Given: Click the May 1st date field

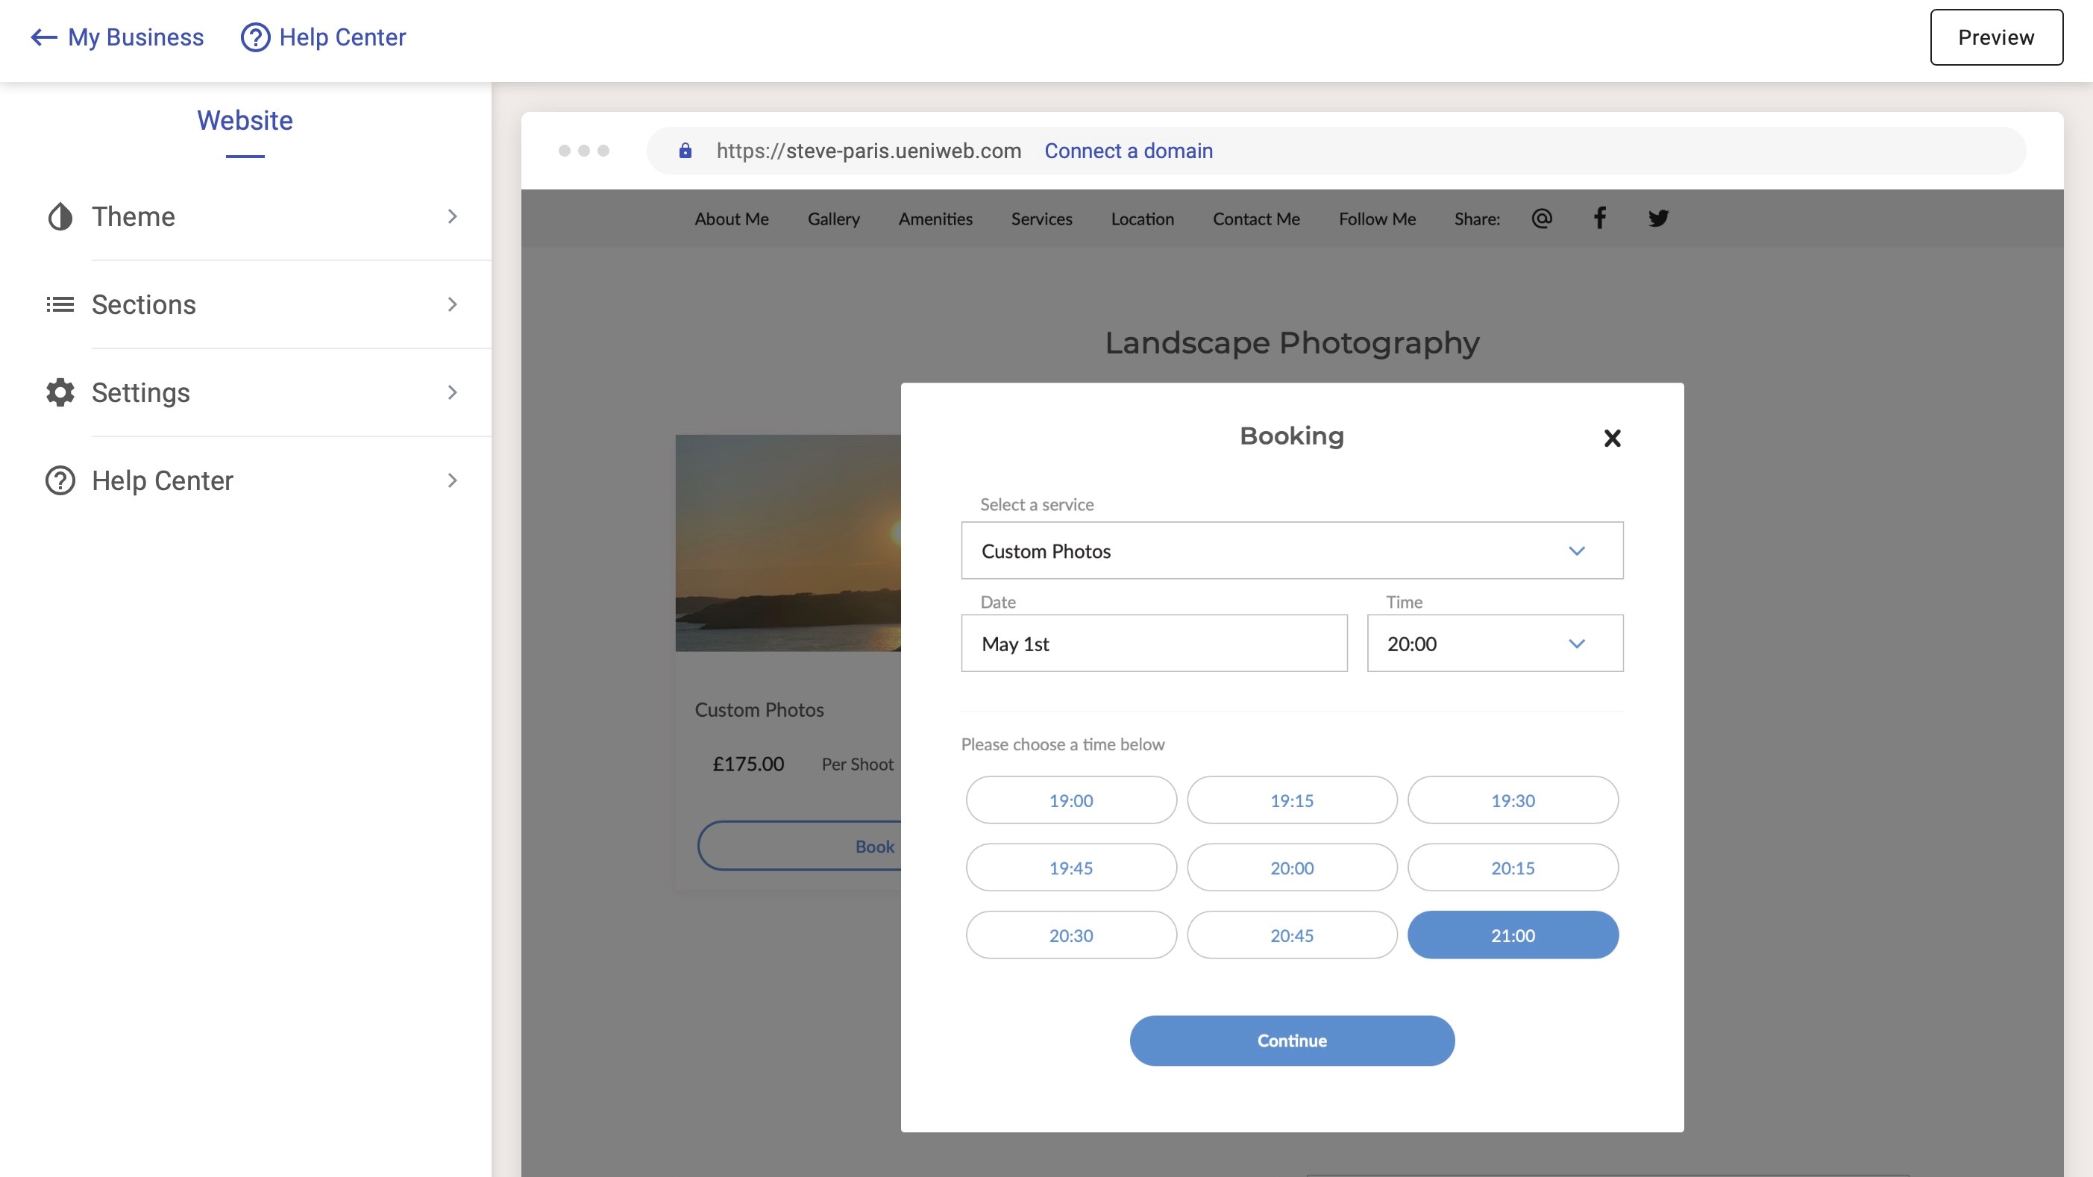Looking at the screenshot, I should [1153, 644].
